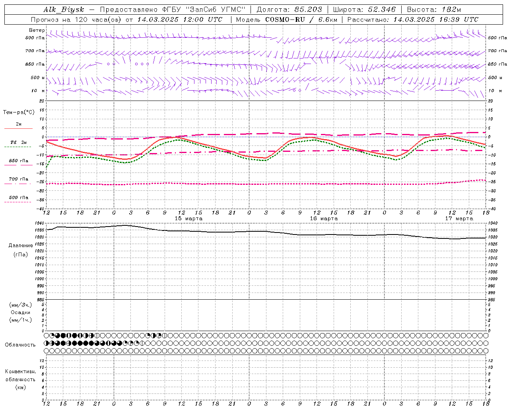Click the dashed line sample under "Td 2м" legend

tap(17, 147)
